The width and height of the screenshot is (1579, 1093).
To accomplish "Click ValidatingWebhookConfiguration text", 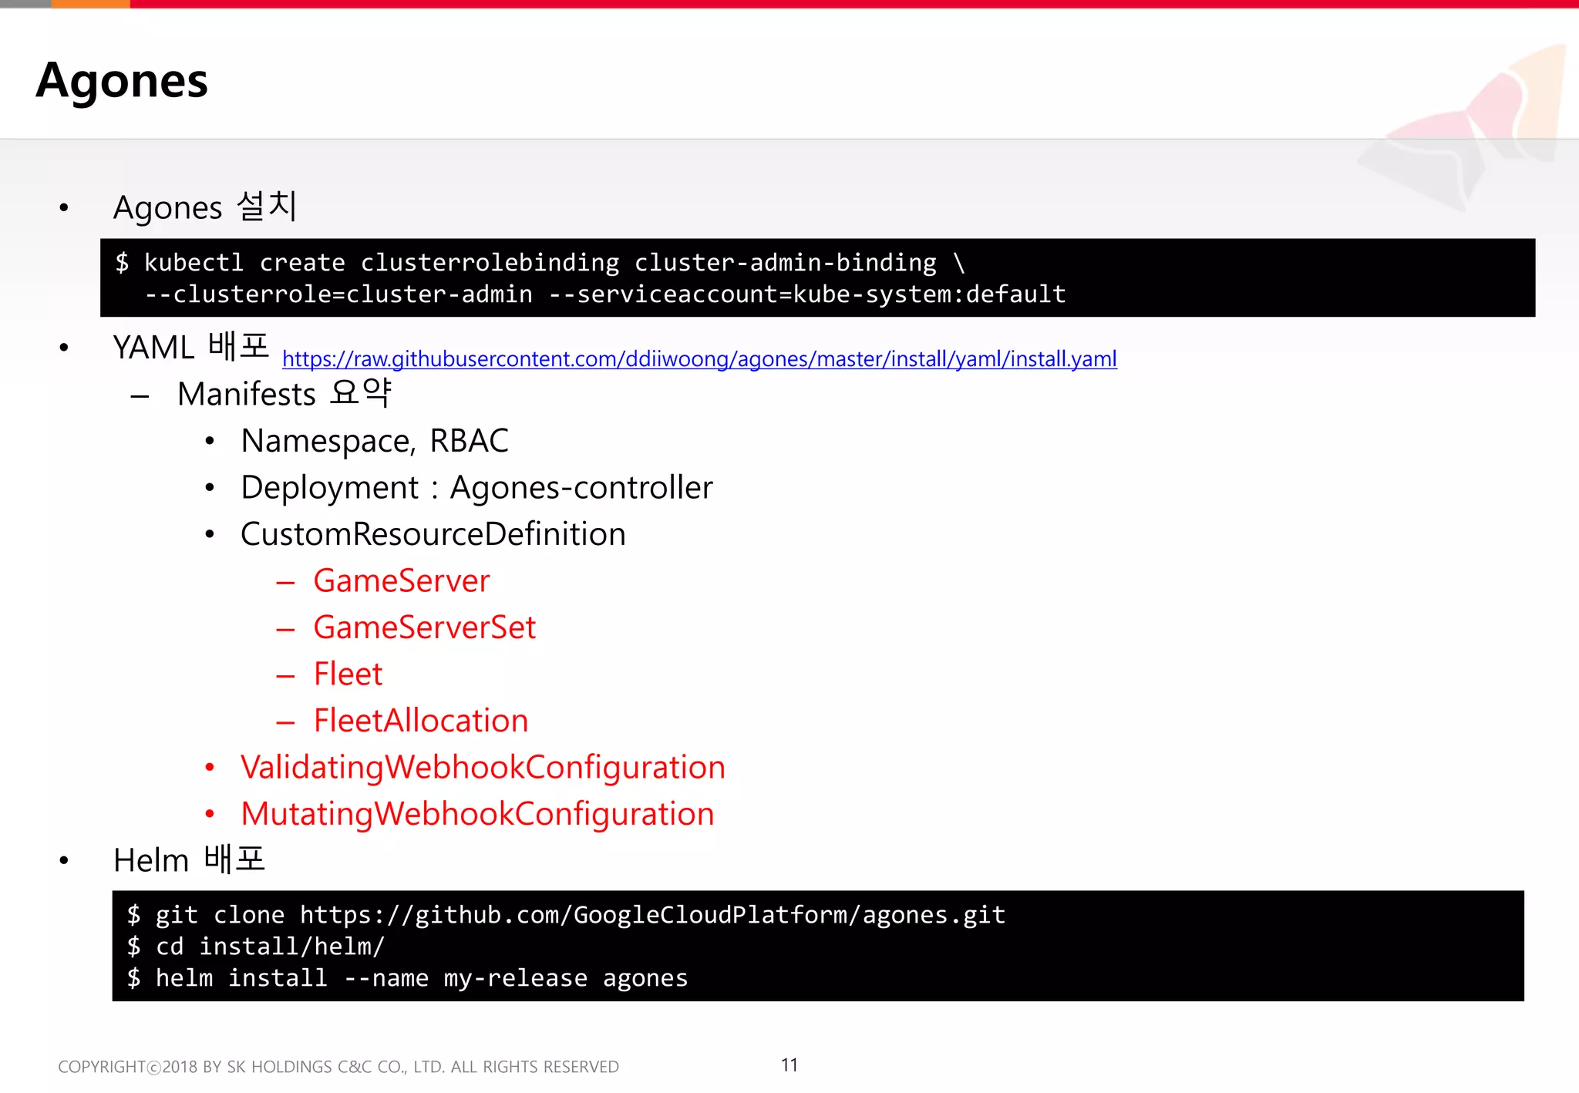I will 483,768.
